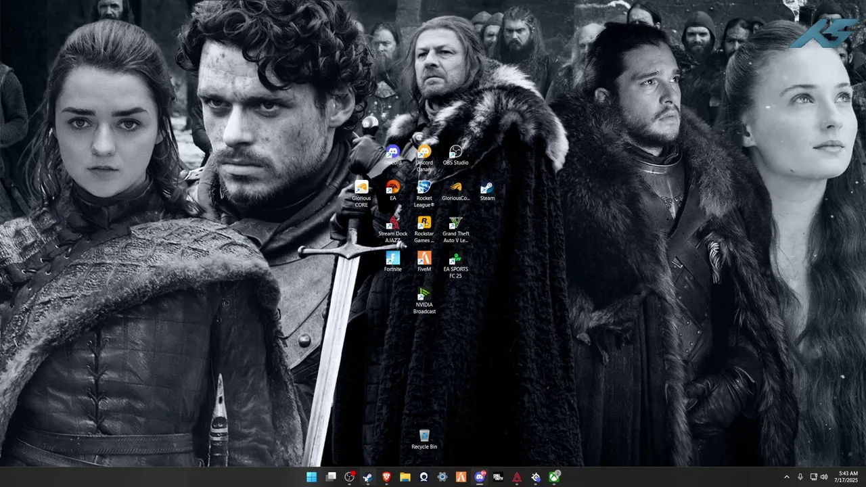Select the EA SPORTS FC 25 shortcut
The image size is (866, 487).
pyautogui.click(x=456, y=264)
